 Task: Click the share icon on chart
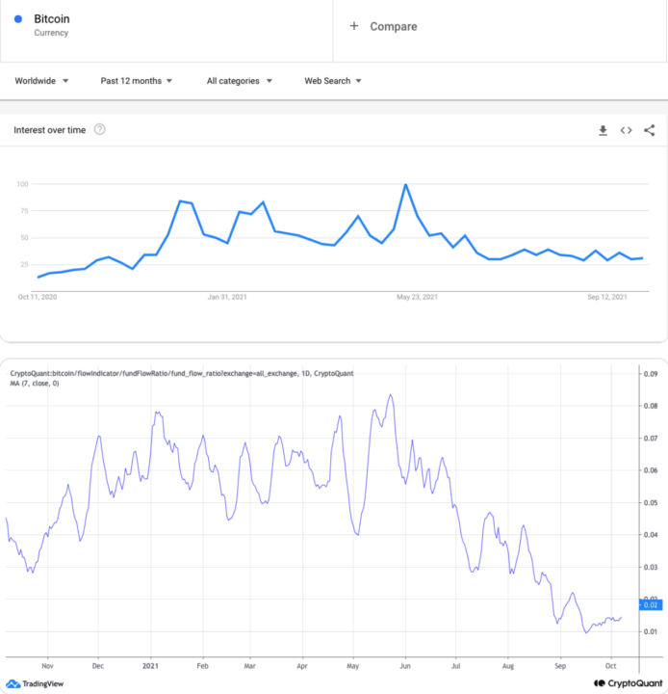pos(649,130)
